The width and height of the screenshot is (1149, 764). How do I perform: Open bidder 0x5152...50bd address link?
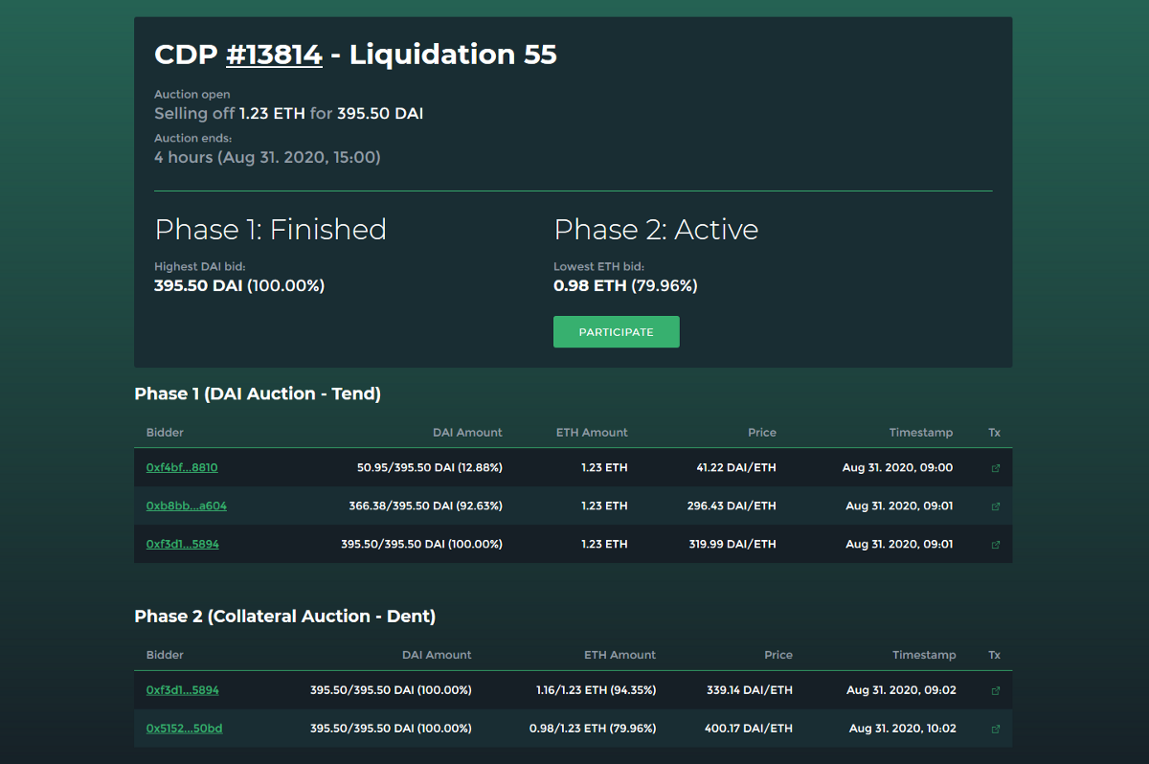pyautogui.click(x=185, y=728)
